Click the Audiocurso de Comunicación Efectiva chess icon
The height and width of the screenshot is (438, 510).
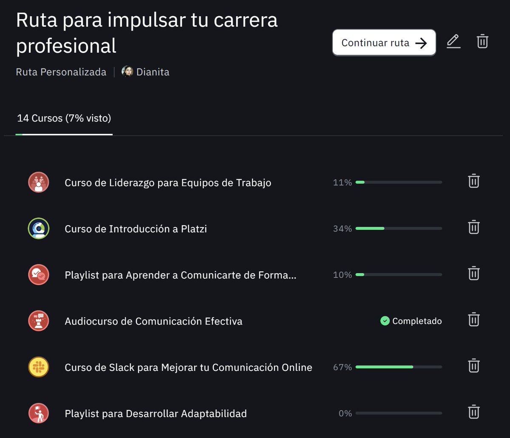(x=38, y=321)
